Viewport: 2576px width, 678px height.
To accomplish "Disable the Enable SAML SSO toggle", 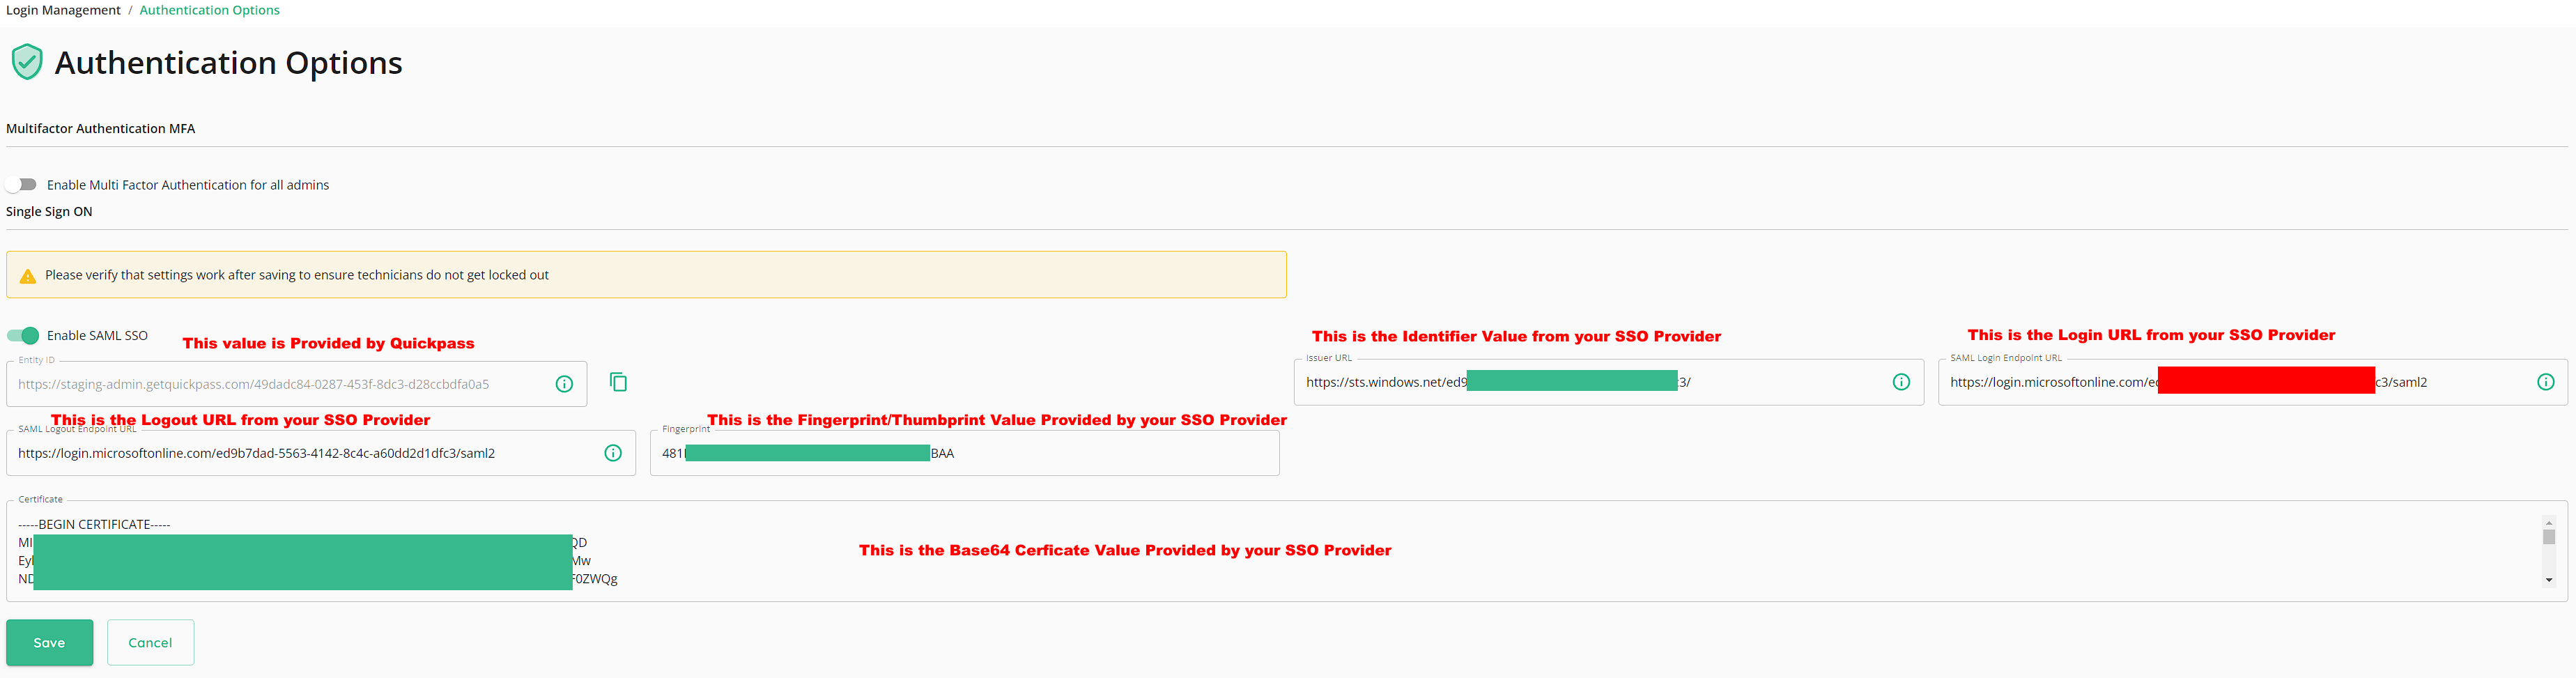I will 23,336.
